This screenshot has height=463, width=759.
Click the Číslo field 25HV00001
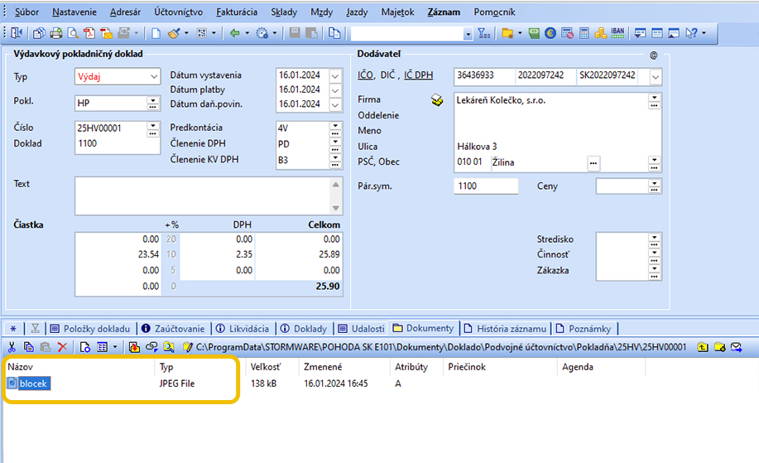click(111, 128)
